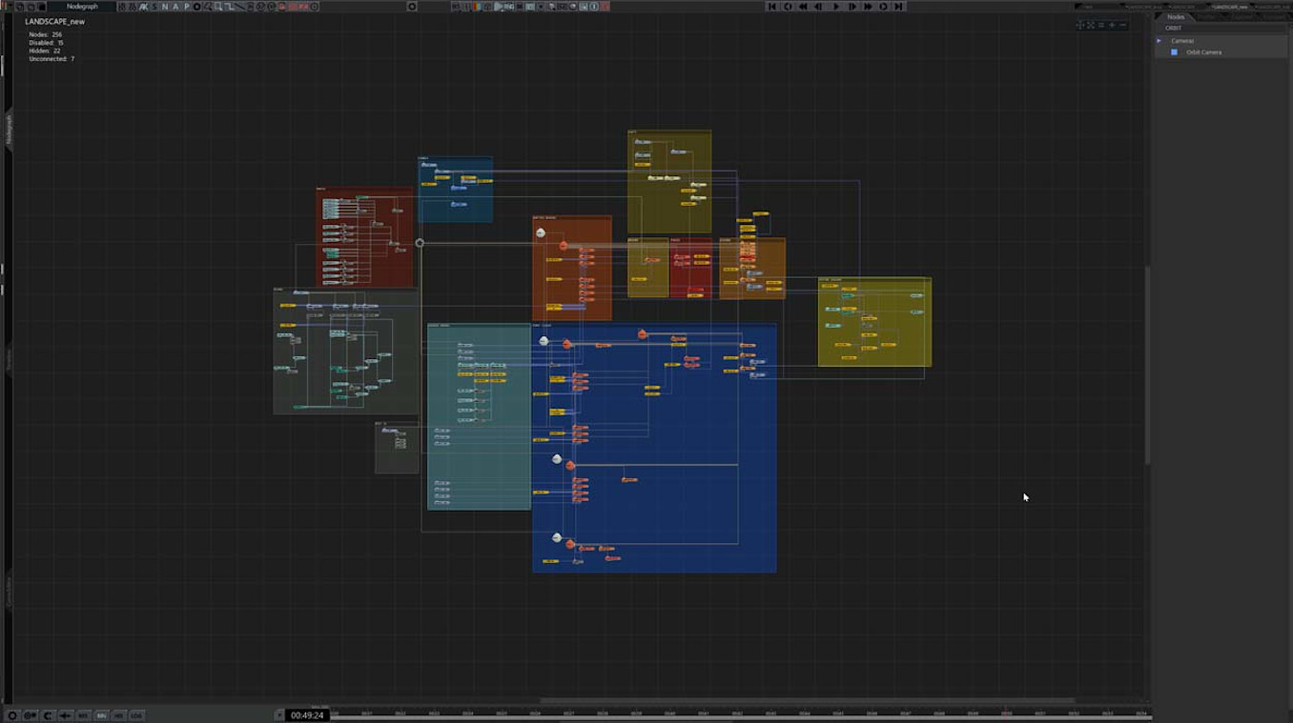Open the LANDSCAPE_new document tab

(x=1231, y=7)
